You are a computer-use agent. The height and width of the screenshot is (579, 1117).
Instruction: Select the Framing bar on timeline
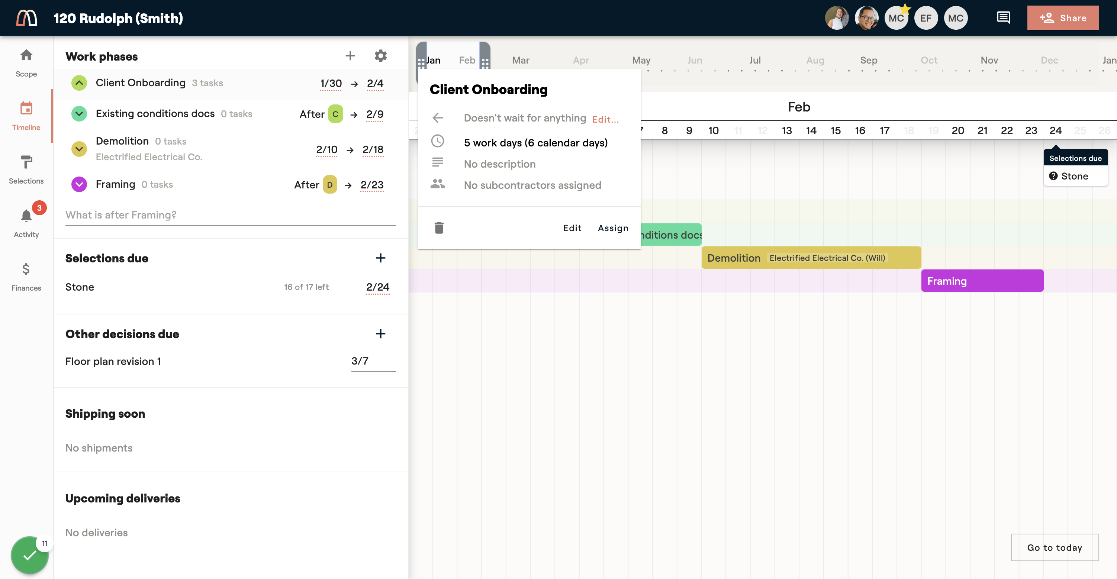pyautogui.click(x=982, y=281)
